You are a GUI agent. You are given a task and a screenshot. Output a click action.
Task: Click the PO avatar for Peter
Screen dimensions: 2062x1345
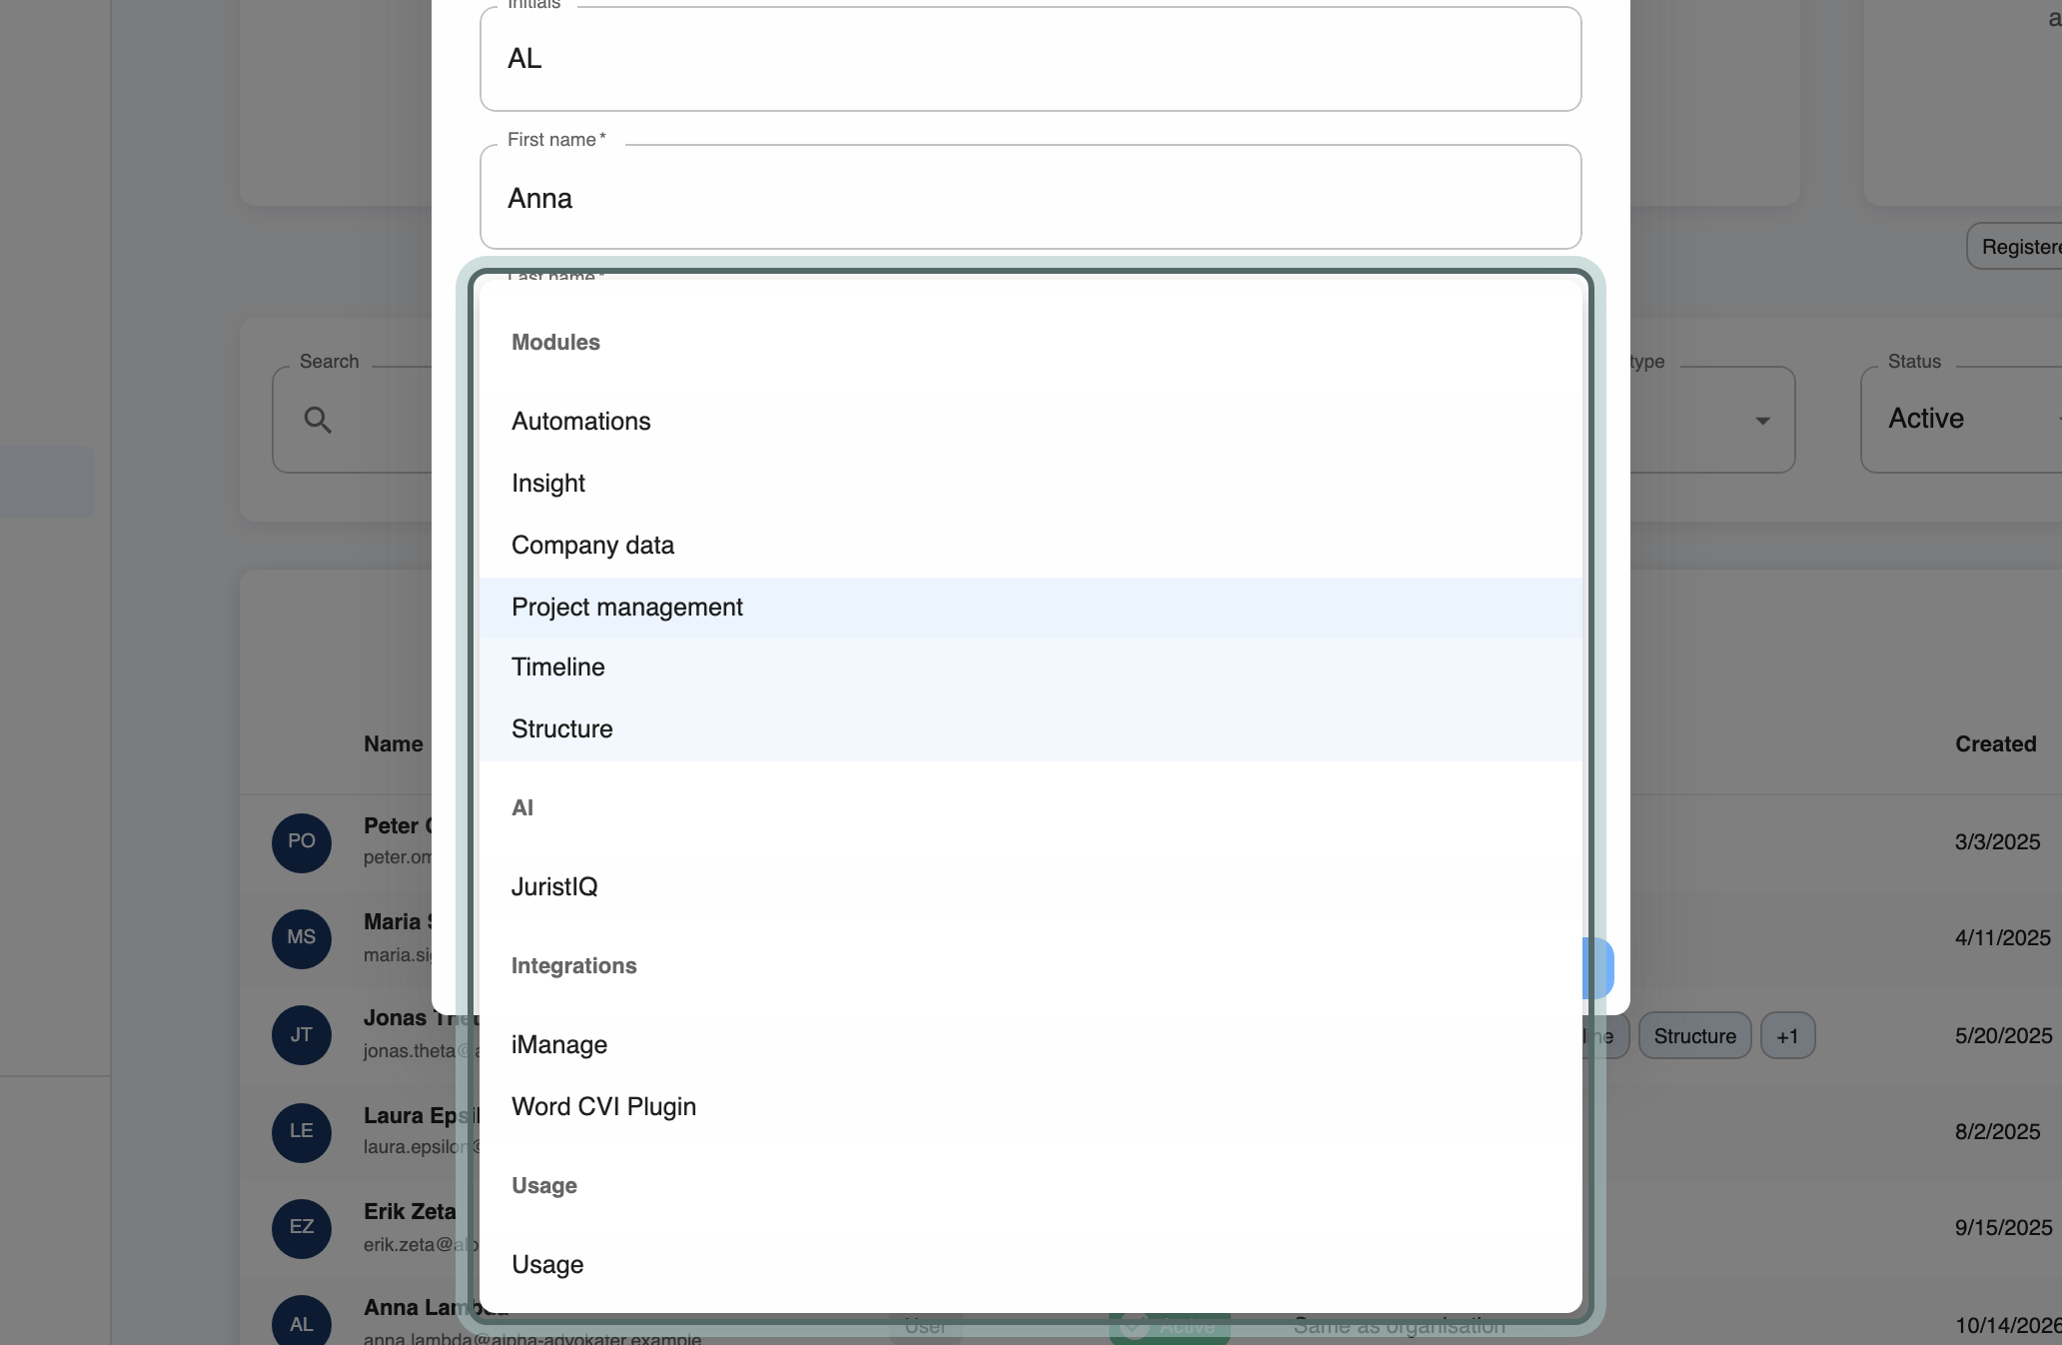coord(302,842)
